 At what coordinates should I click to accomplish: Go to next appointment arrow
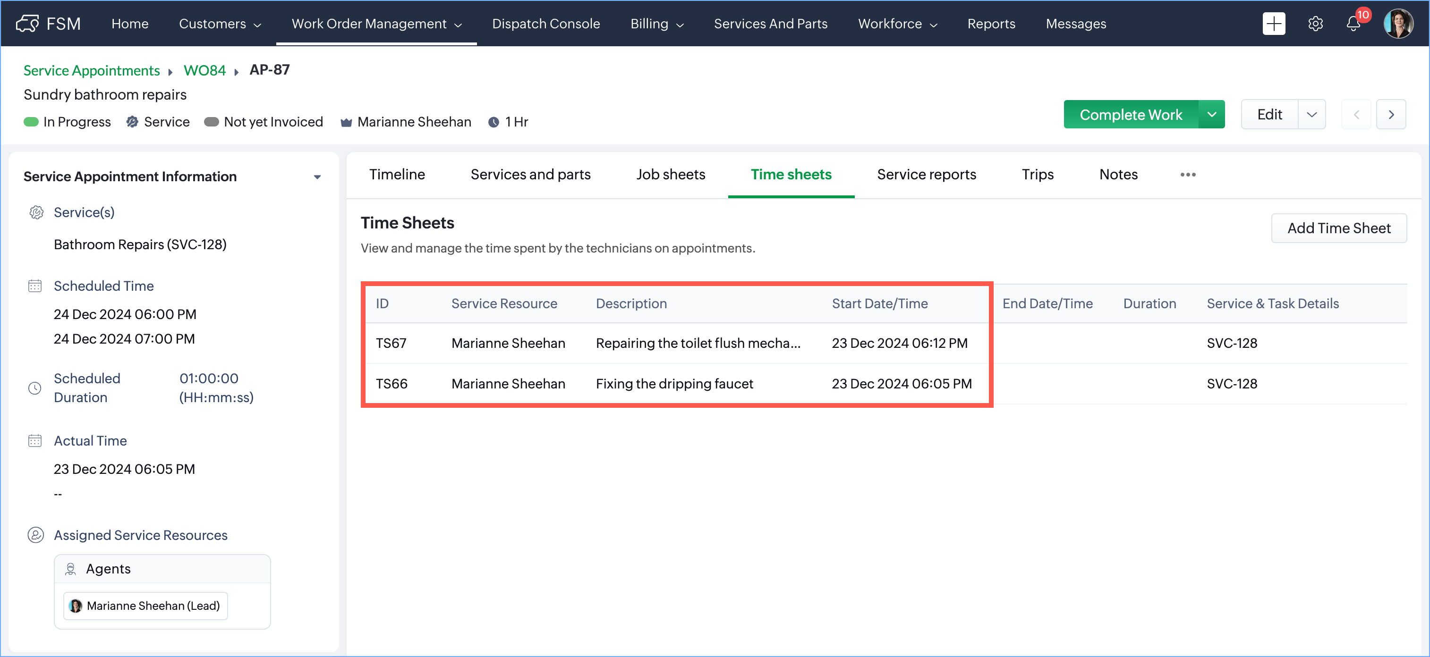tap(1391, 114)
